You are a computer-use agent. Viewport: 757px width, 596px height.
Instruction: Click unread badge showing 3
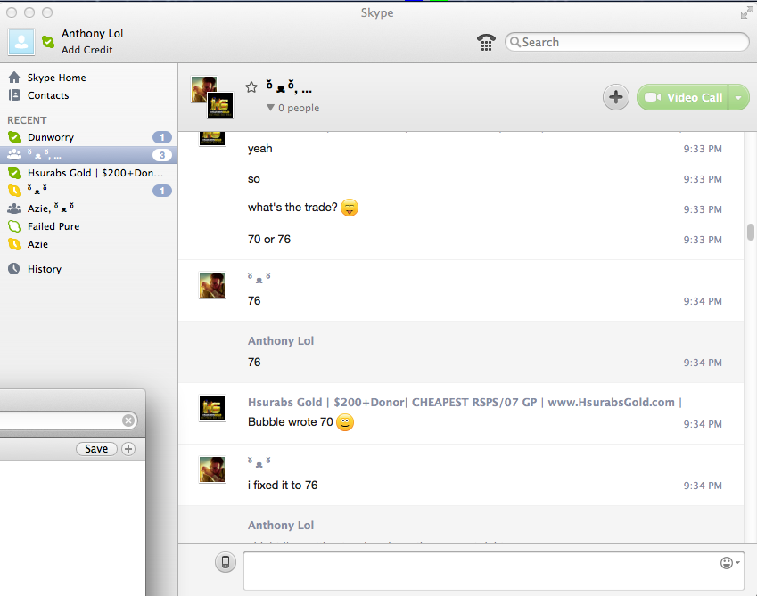pyautogui.click(x=162, y=155)
